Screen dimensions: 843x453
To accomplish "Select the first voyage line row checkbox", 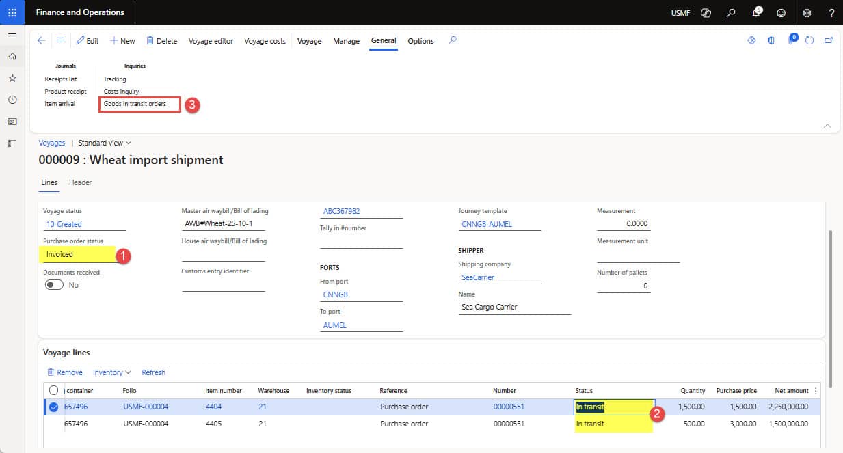I will 53,407.
